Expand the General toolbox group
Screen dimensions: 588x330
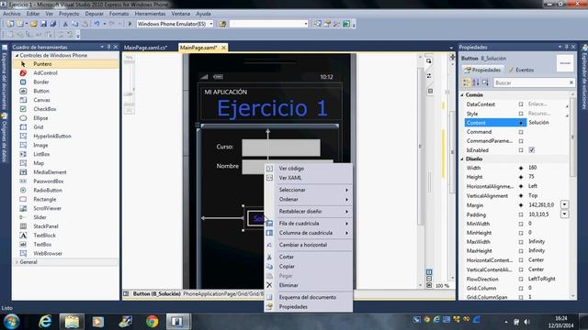click(17, 262)
